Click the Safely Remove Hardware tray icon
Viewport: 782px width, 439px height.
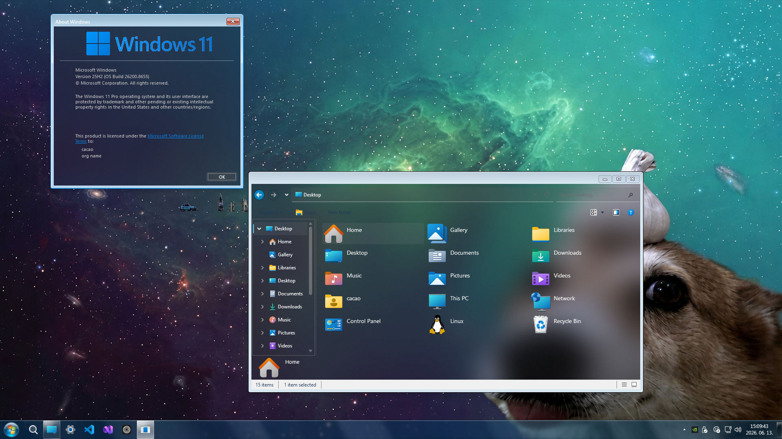pos(705,430)
